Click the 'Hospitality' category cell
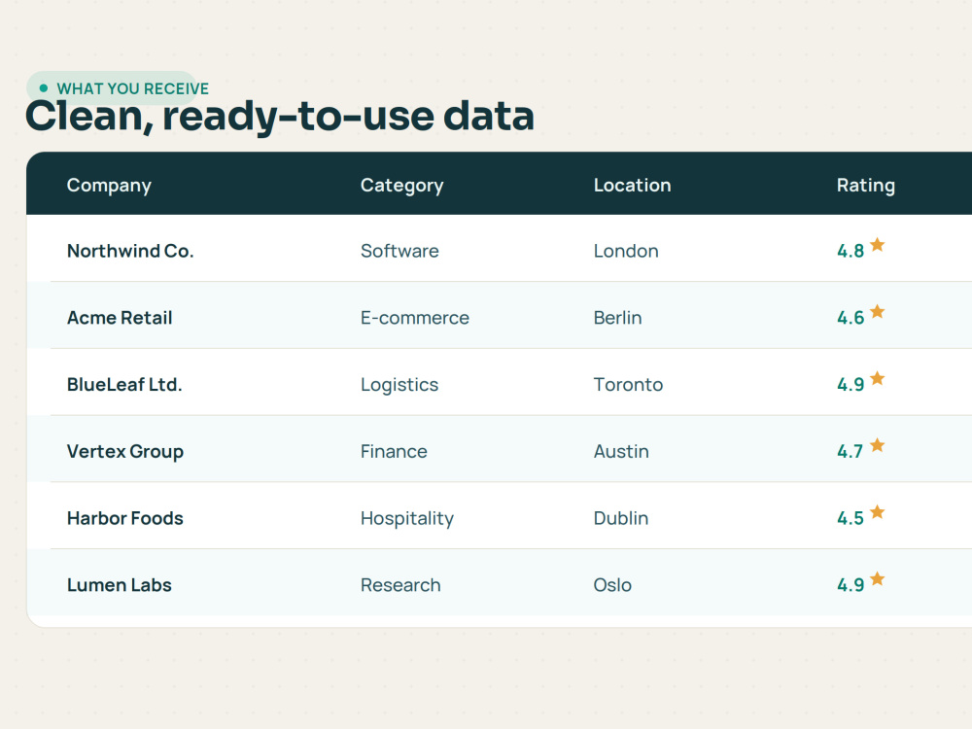972x729 pixels. (407, 519)
